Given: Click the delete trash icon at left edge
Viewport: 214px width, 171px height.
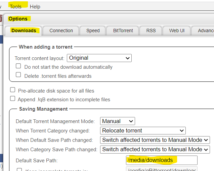Looking at the screenshot, I should pyautogui.click(x=1, y=18).
